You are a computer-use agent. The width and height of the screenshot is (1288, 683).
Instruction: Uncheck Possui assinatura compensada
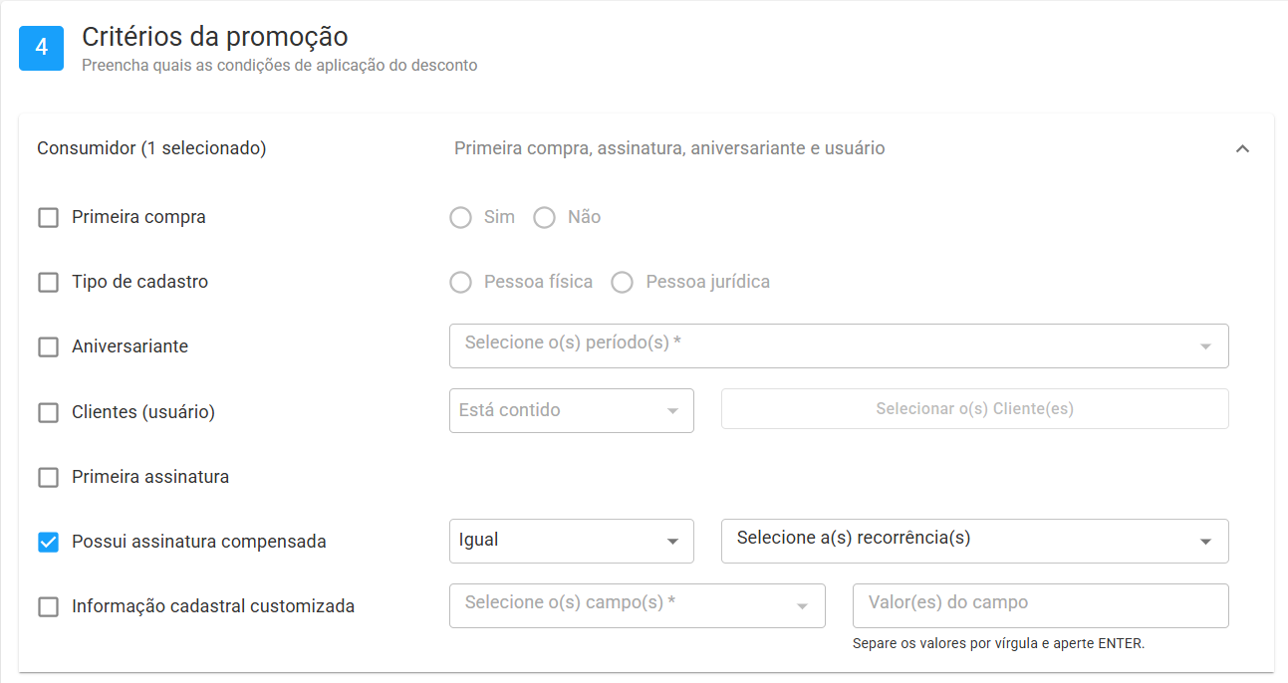(48, 542)
